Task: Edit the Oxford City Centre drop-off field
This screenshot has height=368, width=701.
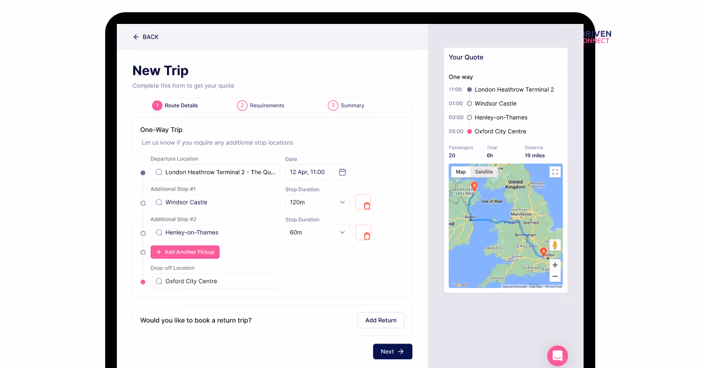Action: pos(215,281)
